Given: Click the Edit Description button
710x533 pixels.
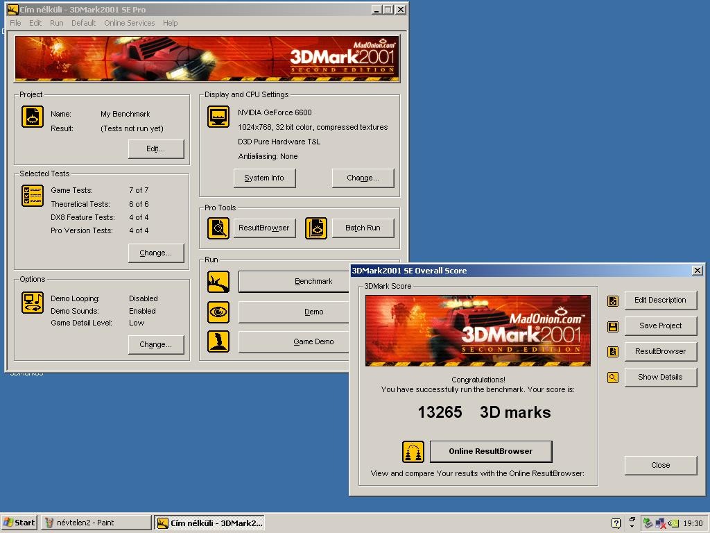Looking at the screenshot, I should (661, 300).
